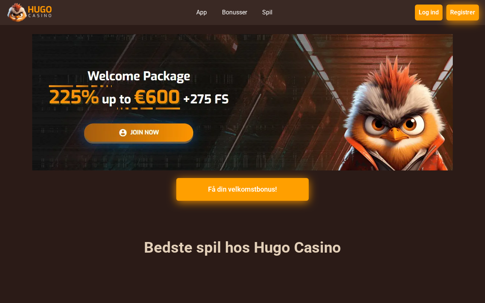
Task: Open the App menu item
Action: (x=202, y=12)
